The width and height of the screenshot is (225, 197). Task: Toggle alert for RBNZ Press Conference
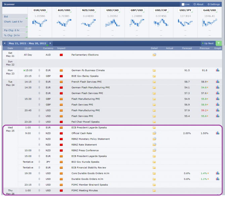point(39,151)
